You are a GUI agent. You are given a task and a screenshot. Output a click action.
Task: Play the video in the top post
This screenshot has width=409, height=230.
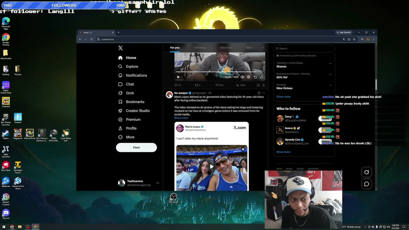[x=178, y=77]
